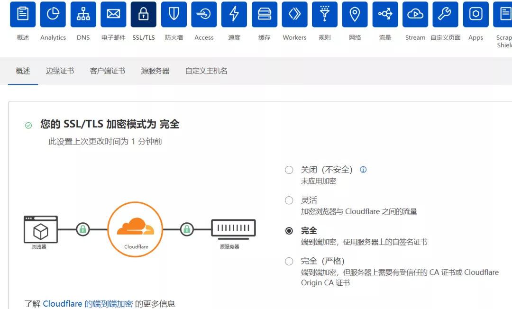
Task: Switch to the 源服务器 tab
Action: pos(155,71)
